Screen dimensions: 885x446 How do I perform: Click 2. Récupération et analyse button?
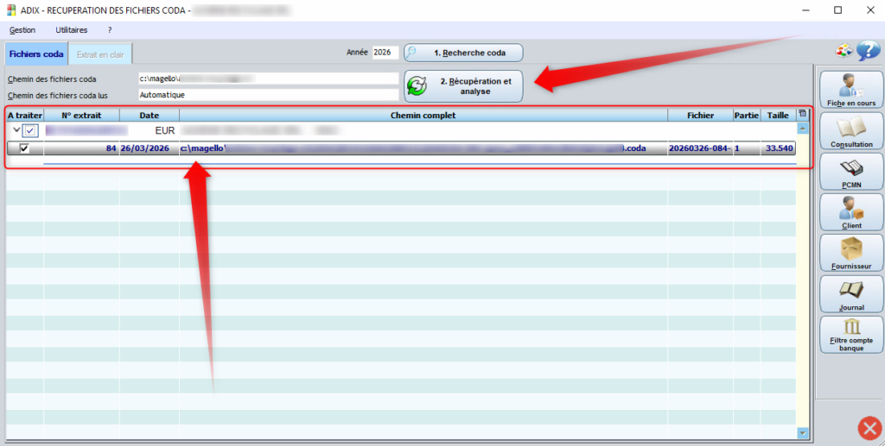pos(464,86)
